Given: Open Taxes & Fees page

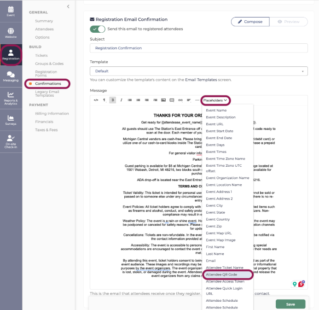Looking at the screenshot, I should tap(46, 130).
